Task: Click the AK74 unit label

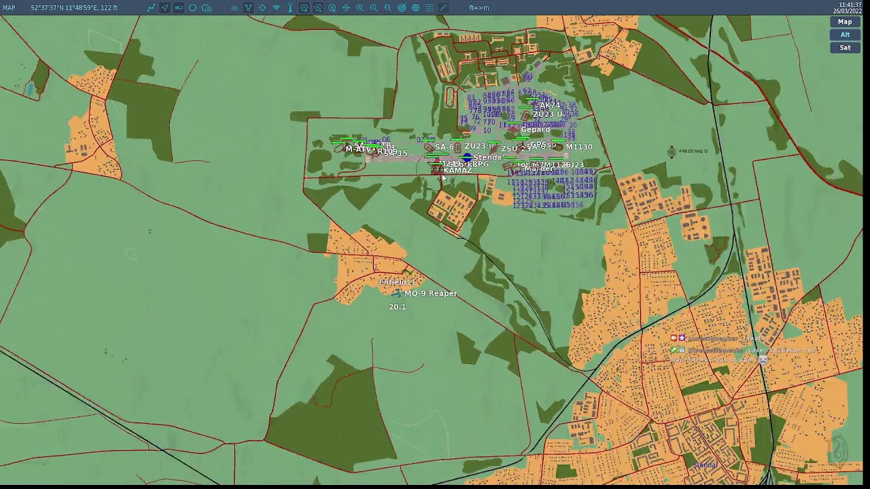Action: pyautogui.click(x=549, y=105)
